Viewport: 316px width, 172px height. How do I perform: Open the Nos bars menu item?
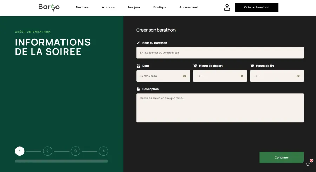click(x=82, y=7)
